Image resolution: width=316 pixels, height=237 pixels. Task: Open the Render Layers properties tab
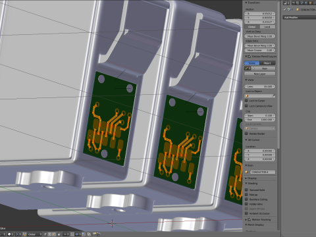click(298, 3)
